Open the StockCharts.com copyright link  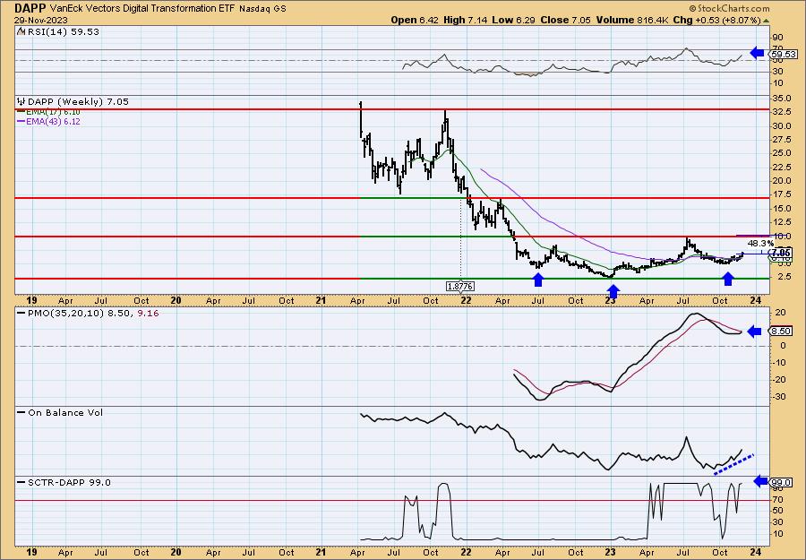coord(729,8)
